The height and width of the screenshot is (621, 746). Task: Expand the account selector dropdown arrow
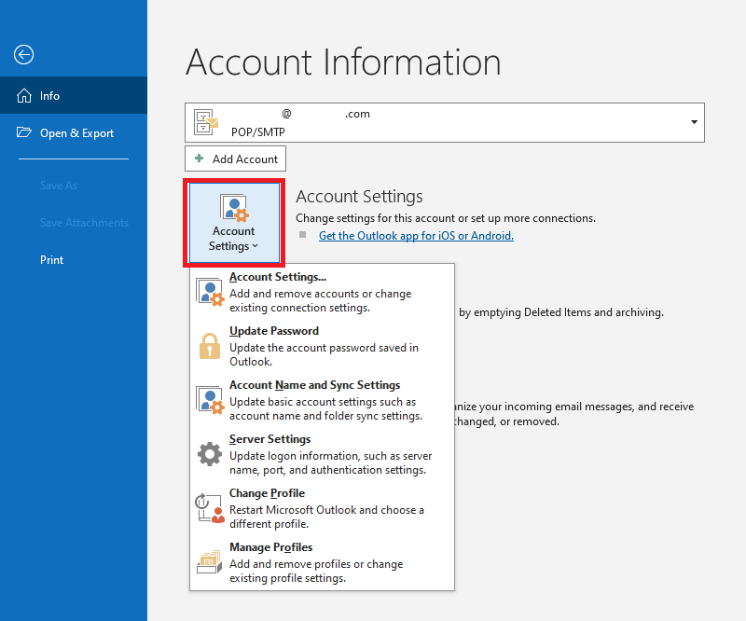tap(694, 122)
